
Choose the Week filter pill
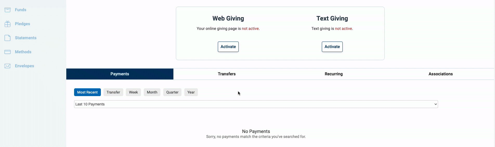[x=133, y=92]
